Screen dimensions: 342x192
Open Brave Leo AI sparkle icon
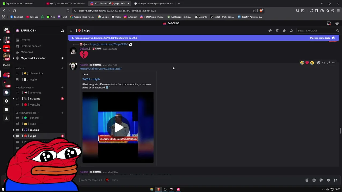tap(327, 11)
